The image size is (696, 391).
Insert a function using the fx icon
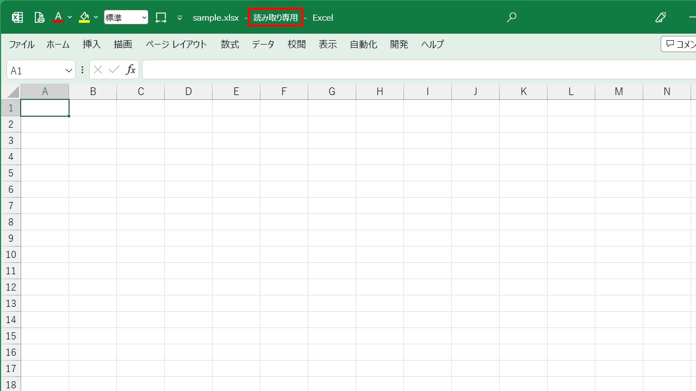click(x=130, y=70)
